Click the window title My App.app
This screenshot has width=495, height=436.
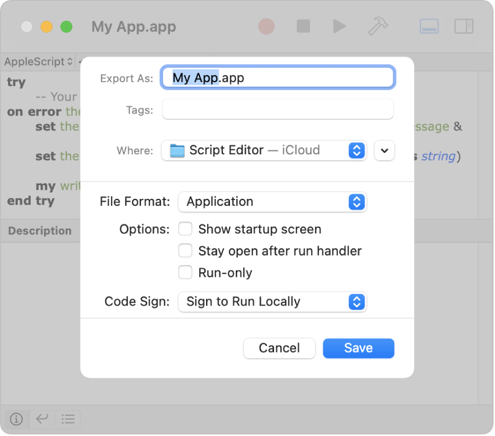133,27
